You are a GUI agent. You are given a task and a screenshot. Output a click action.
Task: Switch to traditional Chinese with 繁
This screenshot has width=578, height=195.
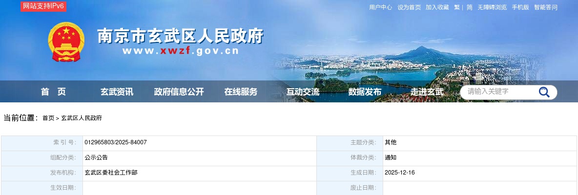coord(457,7)
